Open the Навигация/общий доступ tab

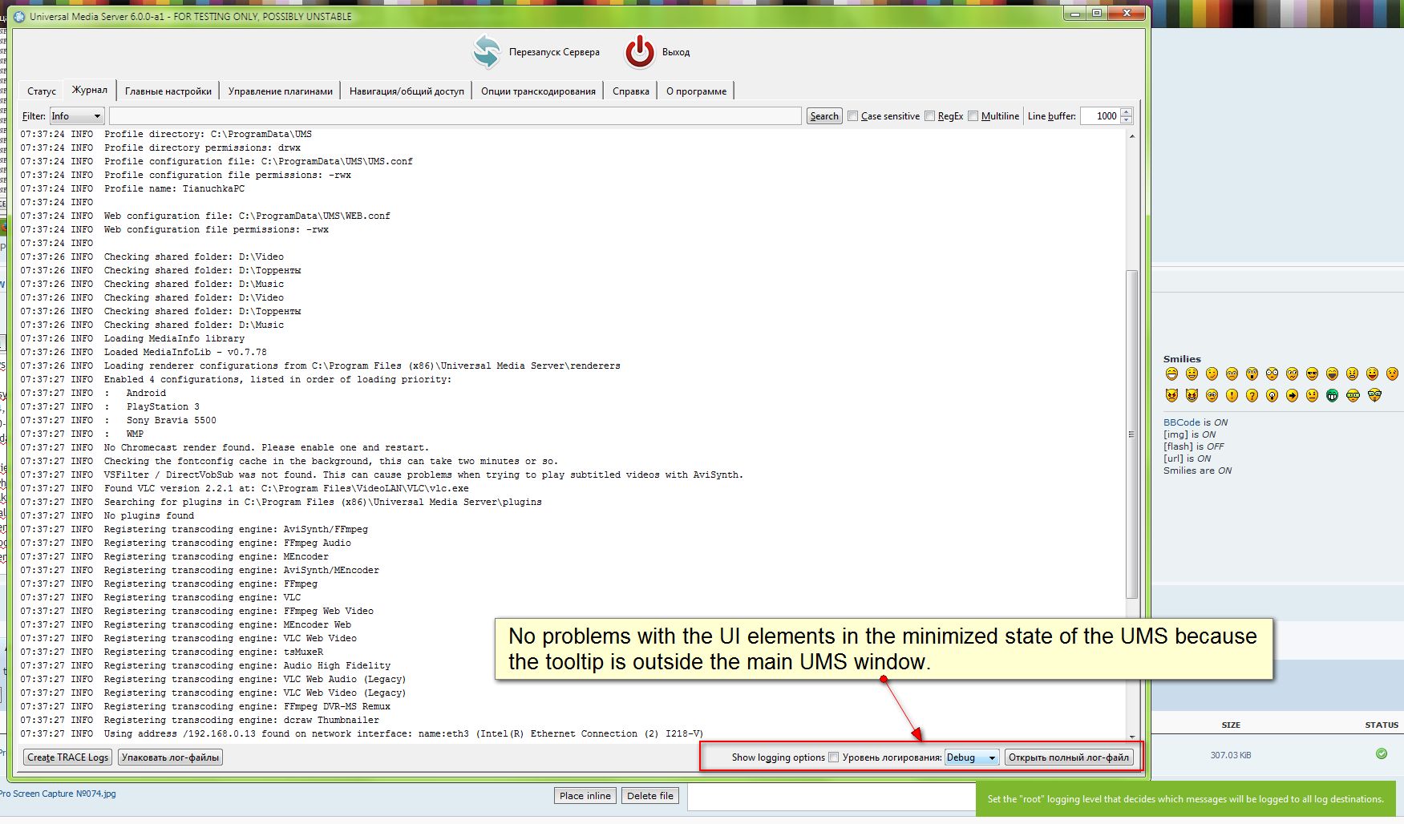pyautogui.click(x=407, y=91)
